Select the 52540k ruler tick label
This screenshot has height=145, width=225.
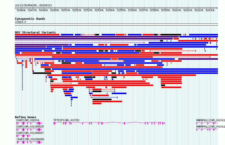110,10
